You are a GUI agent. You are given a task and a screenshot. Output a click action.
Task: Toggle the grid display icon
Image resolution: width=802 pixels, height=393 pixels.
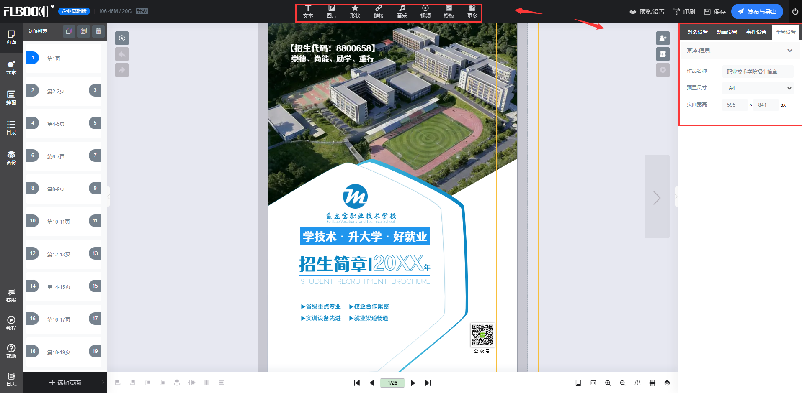coord(652,383)
